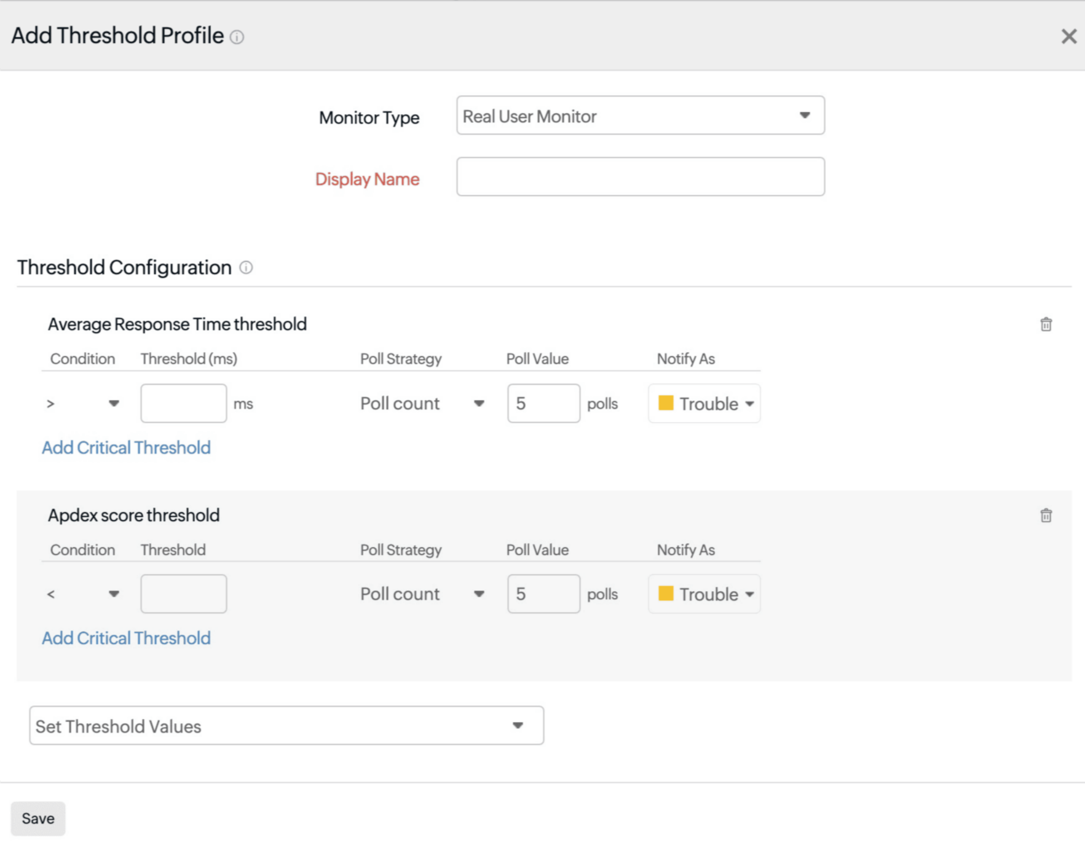Click the info icon next to Threshold Configuration
The height and width of the screenshot is (845, 1085).
[246, 267]
